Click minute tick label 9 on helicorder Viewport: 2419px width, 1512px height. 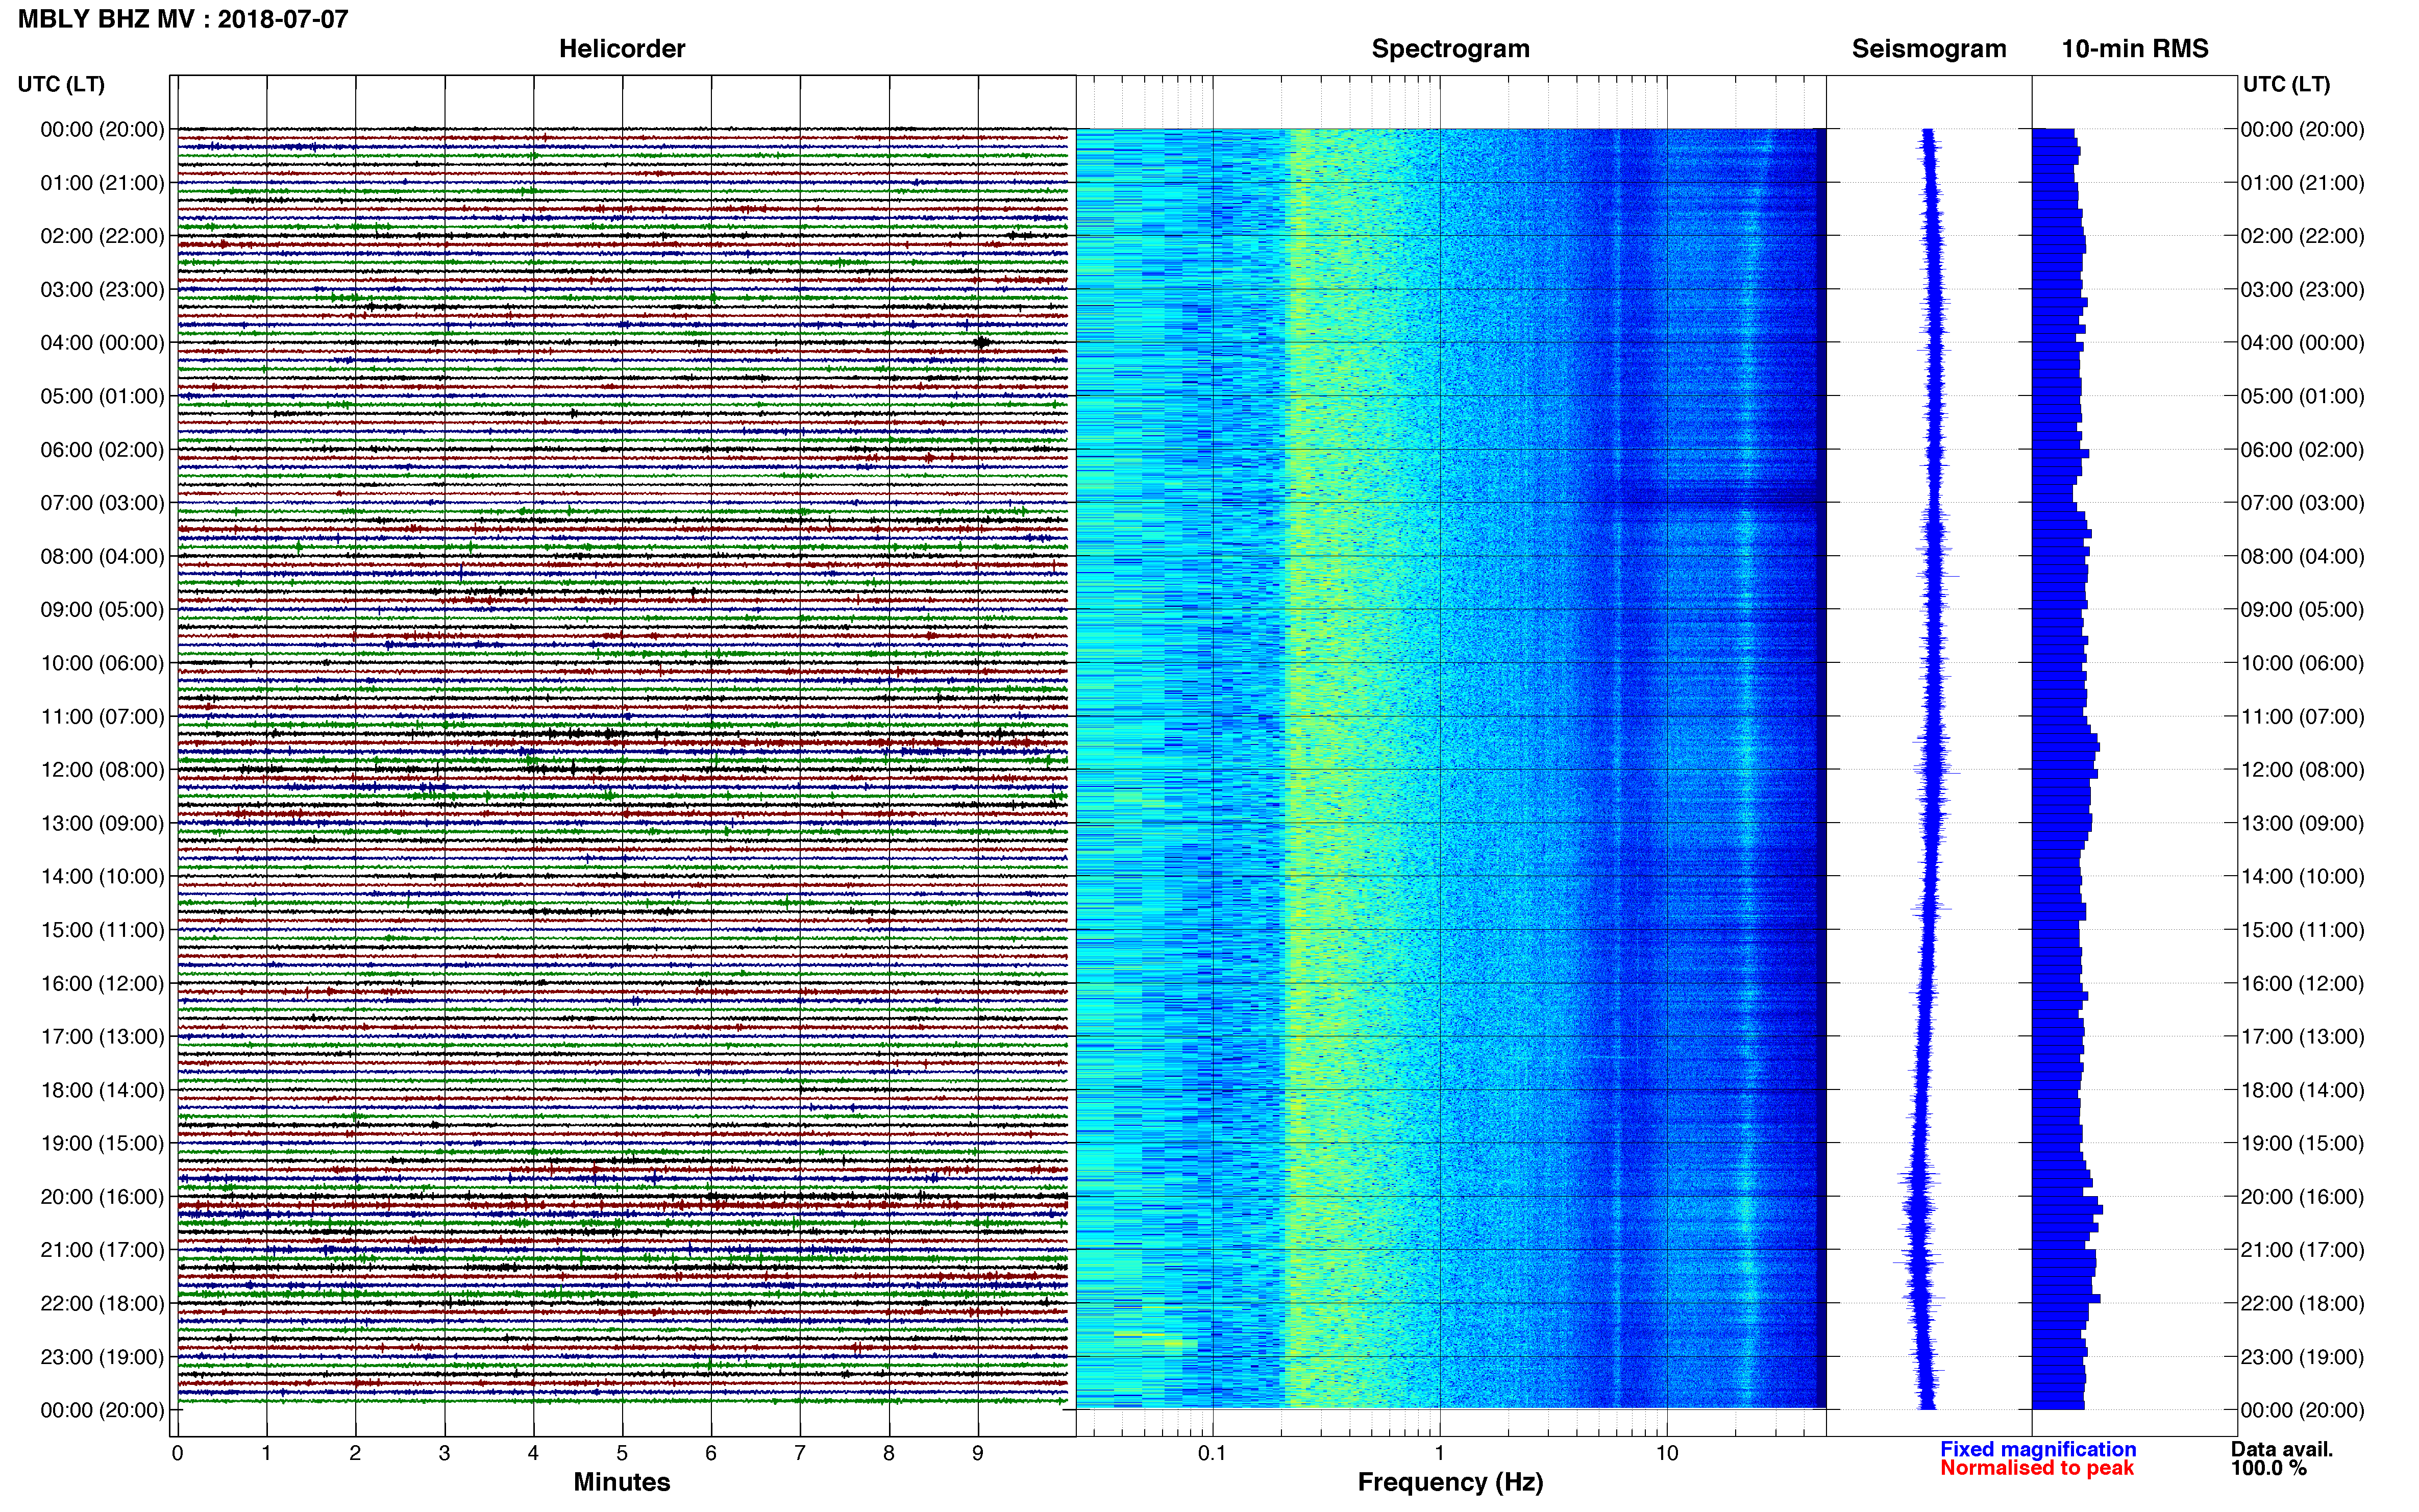(x=978, y=1453)
